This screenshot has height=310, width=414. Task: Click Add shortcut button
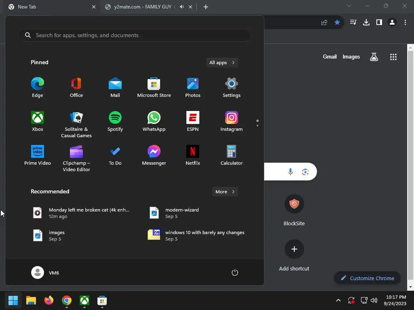294,256
